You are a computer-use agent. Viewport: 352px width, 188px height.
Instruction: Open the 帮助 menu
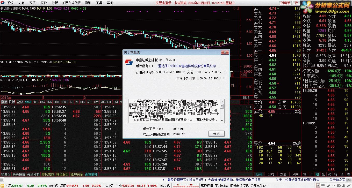110,3
